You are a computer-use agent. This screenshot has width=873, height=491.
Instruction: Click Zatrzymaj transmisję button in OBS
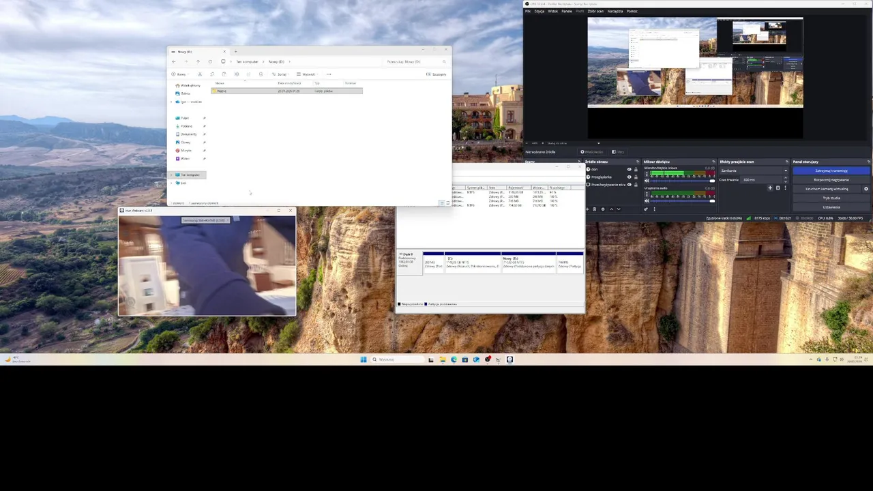pos(831,170)
